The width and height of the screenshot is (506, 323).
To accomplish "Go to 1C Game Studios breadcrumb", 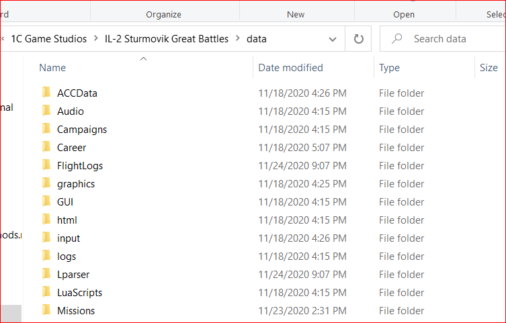I will (x=49, y=39).
